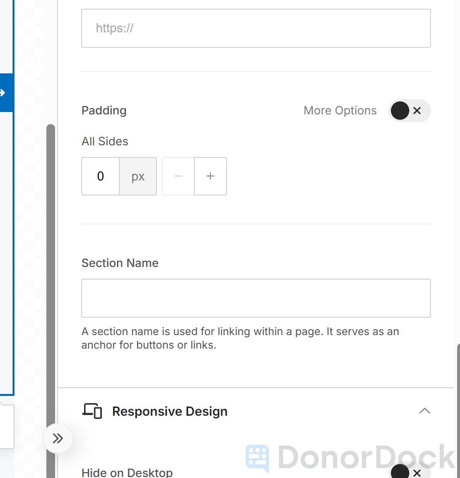Click the All Sides padding value field
460x478 pixels.
tap(100, 176)
